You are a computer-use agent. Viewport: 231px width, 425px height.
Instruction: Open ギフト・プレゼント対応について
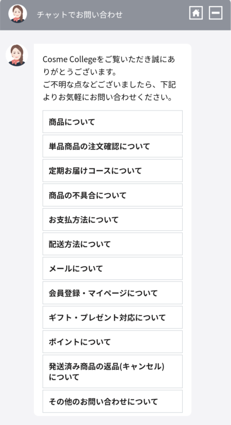tap(112, 318)
